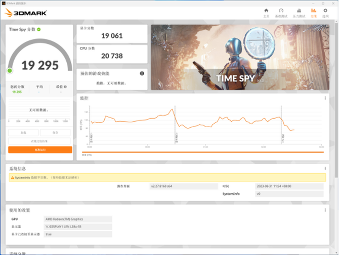The width and height of the screenshot is (339, 255).
Task: Click the TIME SPY title on banner
Action: click(x=235, y=78)
